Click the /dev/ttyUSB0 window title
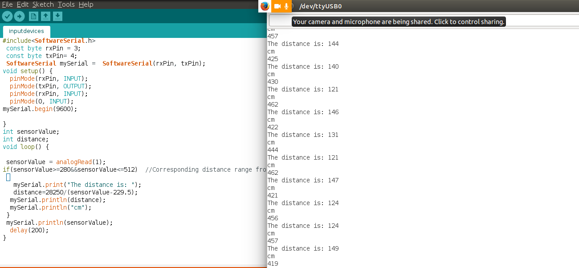The image size is (579, 268). click(x=321, y=6)
